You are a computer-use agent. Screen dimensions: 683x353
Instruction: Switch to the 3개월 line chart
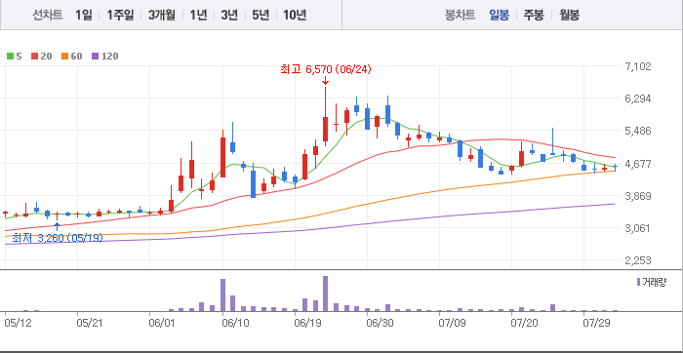[x=162, y=16]
